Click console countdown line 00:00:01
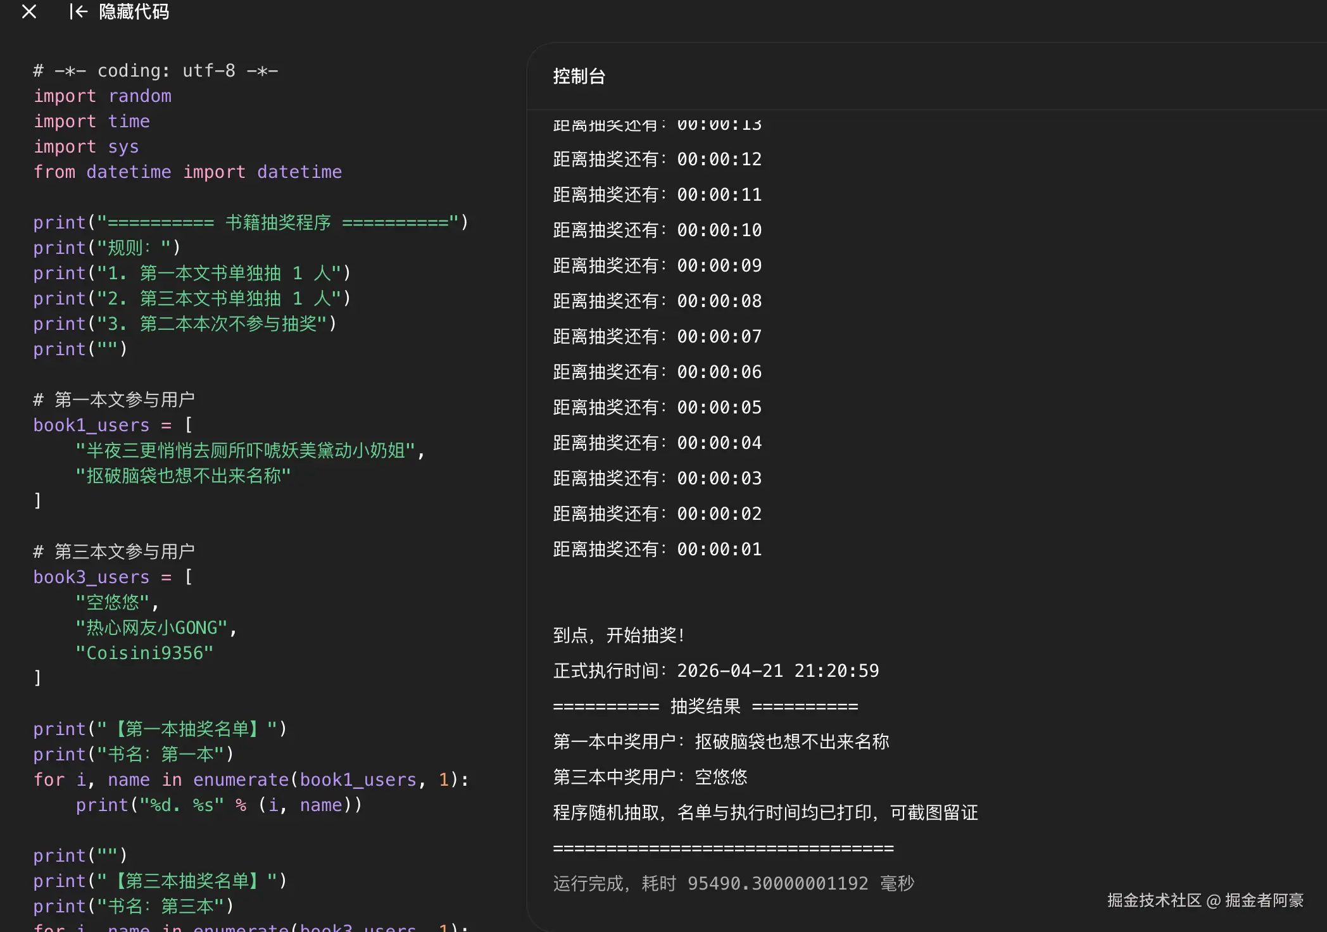Image resolution: width=1327 pixels, height=932 pixels. (657, 550)
